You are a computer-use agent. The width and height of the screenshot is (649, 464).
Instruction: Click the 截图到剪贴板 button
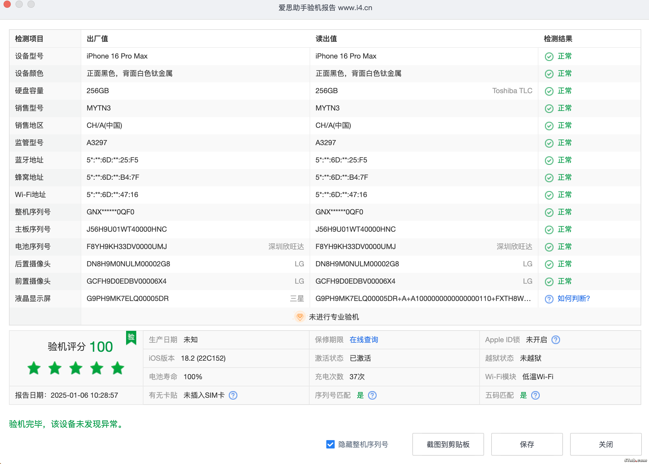(448, 444)
